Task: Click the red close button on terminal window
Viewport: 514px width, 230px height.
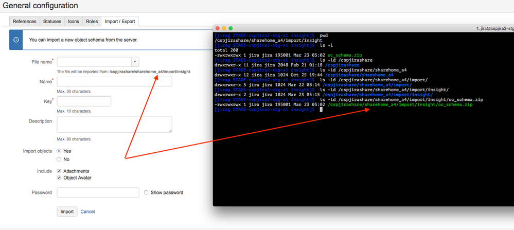Action: (217, 28)
